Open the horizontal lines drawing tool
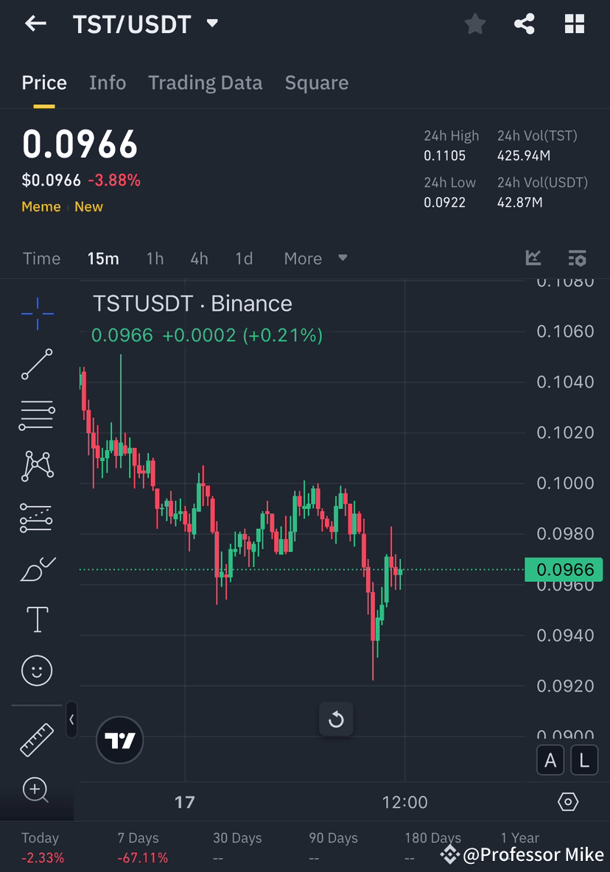The height and width of the screenshot is (872, 610). [x=37, y=415]
